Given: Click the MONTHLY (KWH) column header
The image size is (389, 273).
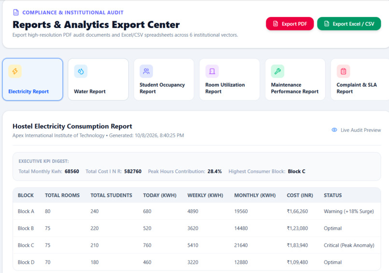Looking at the screenshot, I should click(255, 196).
